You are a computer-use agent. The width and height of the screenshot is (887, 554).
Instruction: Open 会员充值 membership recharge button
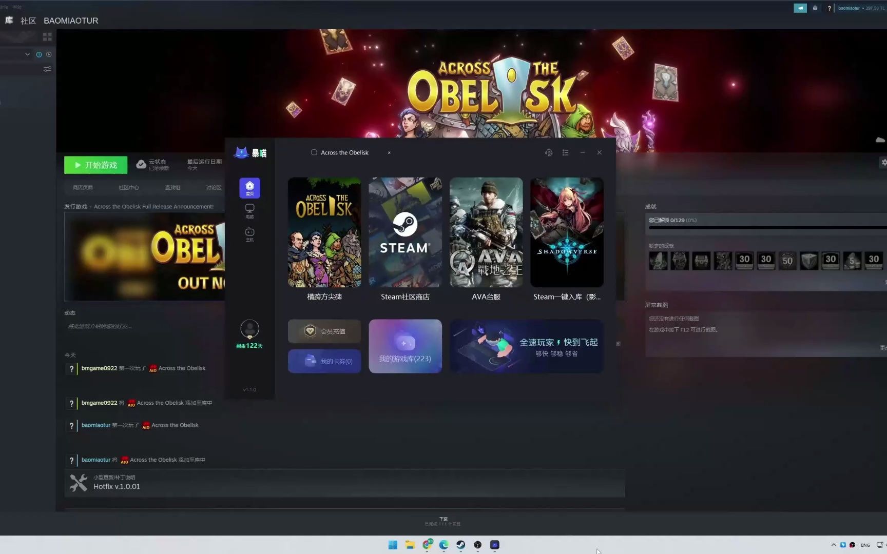324,331
